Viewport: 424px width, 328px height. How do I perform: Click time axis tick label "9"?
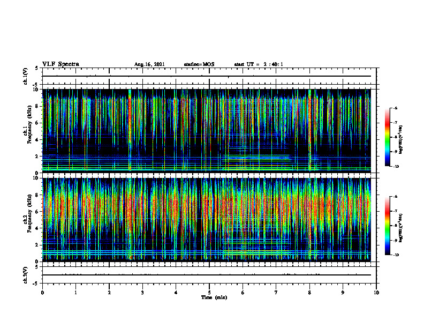343,293
